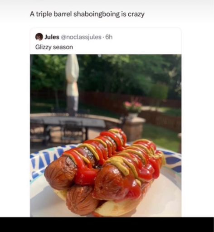Click the @noclassjules handle
Image resolution: width=214 pixels, height=232 pixels.
pyautogui.click(x=81, y=37)
